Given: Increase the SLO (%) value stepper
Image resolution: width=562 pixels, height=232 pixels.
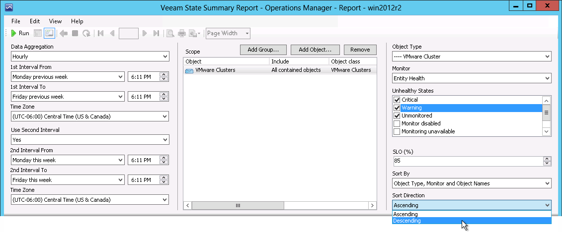Looking at the screenshot, I should pos(547,159).
